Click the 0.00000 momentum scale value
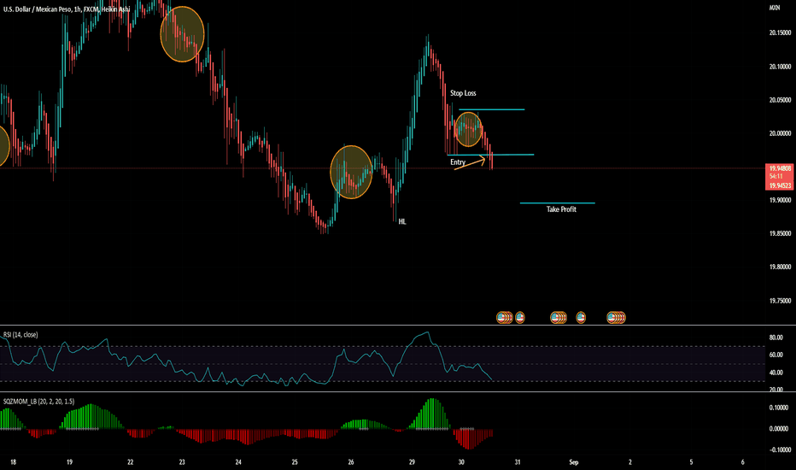This screenshot has width=796, height=470. 779,429
